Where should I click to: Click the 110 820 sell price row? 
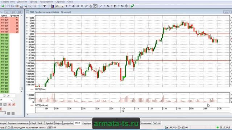[10, 20]
